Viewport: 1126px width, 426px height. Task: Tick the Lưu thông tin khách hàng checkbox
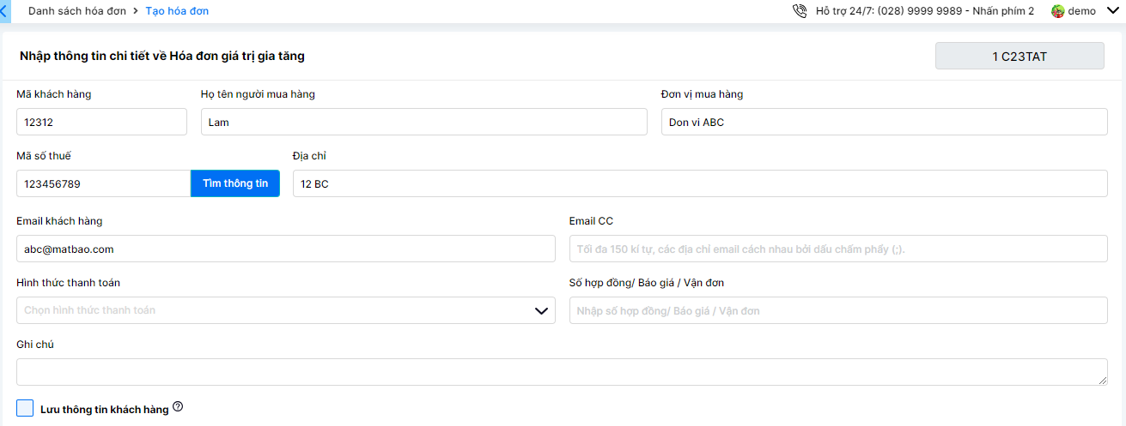tap(25, 408)
